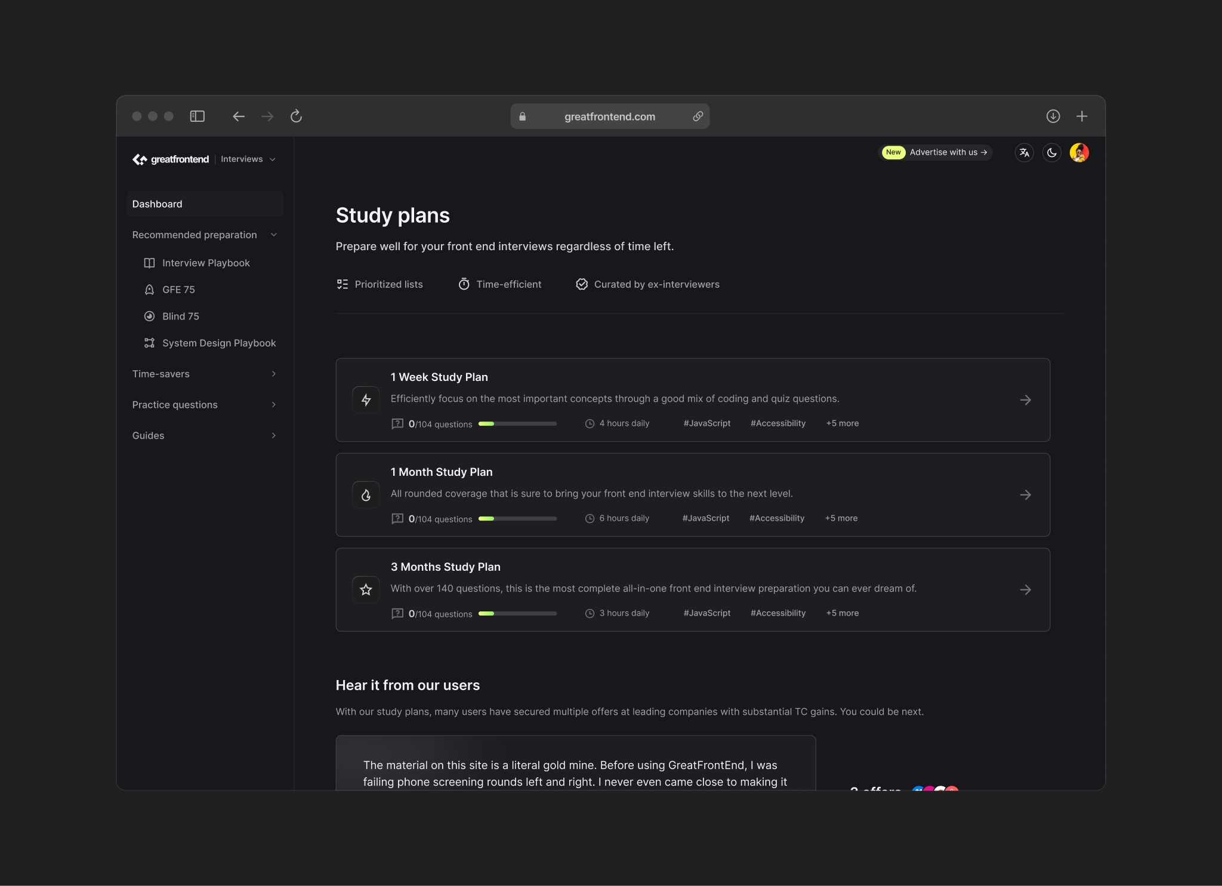Screen dimensions: 1222x886
Task: Reload the page with the refresh icon
Action: tap(296, 116)
